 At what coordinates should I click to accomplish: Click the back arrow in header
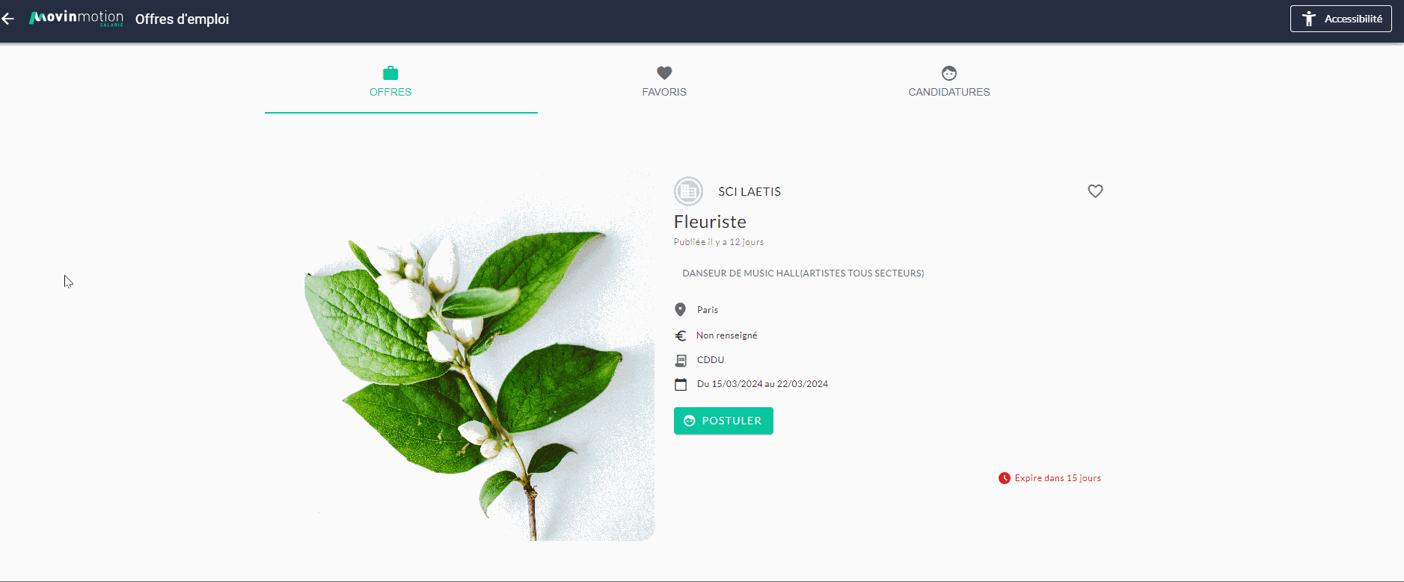(x=8, y=19)
